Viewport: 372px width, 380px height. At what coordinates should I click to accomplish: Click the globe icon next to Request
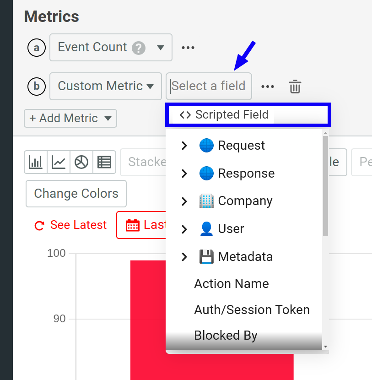click(207, 145)
